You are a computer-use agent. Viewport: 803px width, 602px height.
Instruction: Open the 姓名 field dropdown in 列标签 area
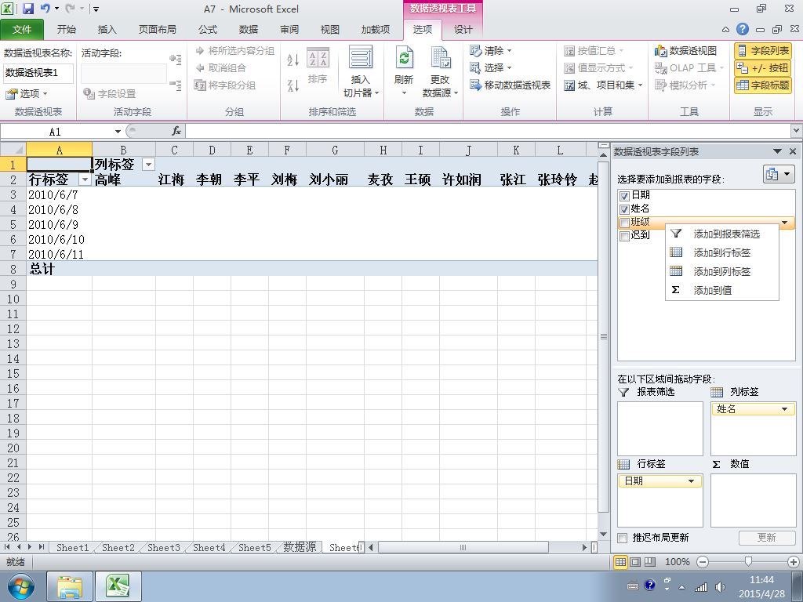[784, 409]
